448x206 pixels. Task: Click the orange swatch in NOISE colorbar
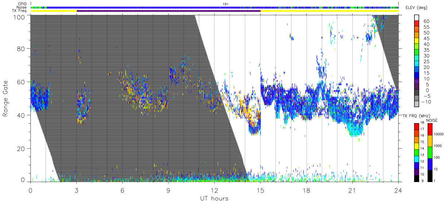430,141
